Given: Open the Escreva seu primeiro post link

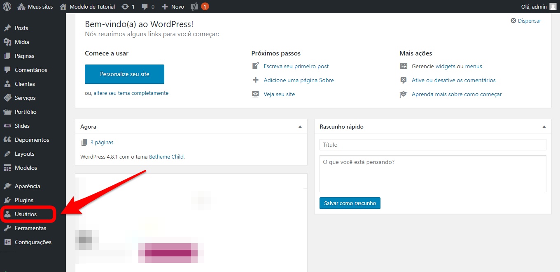Looking at the screenshot, I should (296, 66).
